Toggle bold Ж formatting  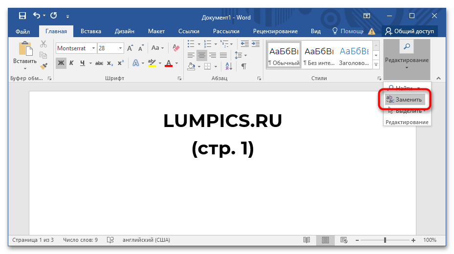pyautogui.click(x=61, y=63)
